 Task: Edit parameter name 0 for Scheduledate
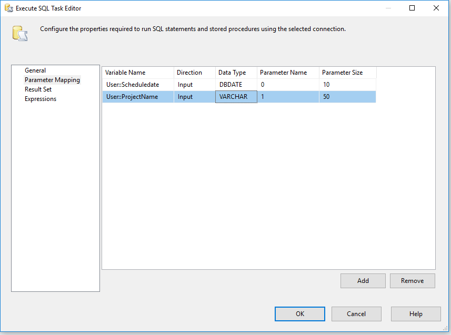point(288,85)
